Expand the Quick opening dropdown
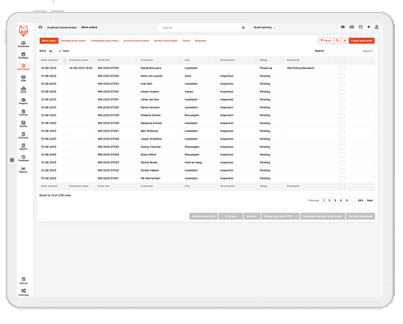Viewport: 403px width, 324px height. click(x=264, y=27)
